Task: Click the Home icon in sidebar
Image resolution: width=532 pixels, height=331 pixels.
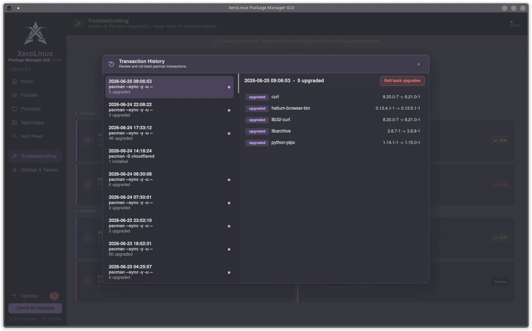Action: (14, 82)
